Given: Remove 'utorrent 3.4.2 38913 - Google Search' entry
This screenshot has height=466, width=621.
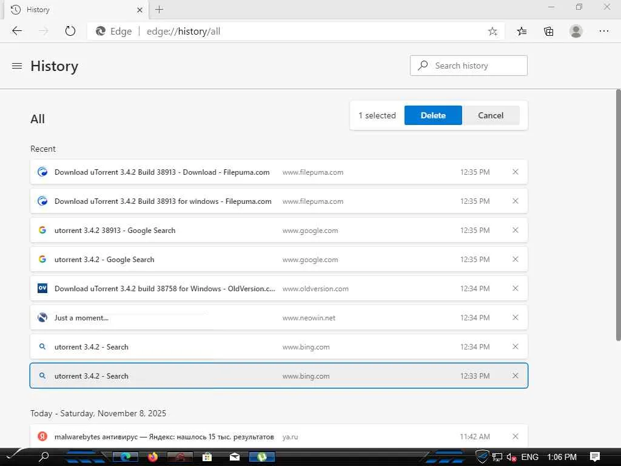Looking at the screenshot, I should point(515,230).
